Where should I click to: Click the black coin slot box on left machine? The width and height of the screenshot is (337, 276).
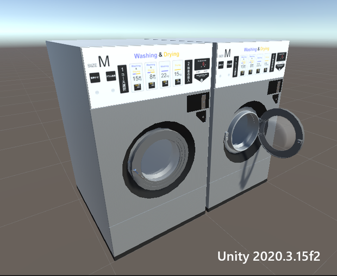click(198, 102)
